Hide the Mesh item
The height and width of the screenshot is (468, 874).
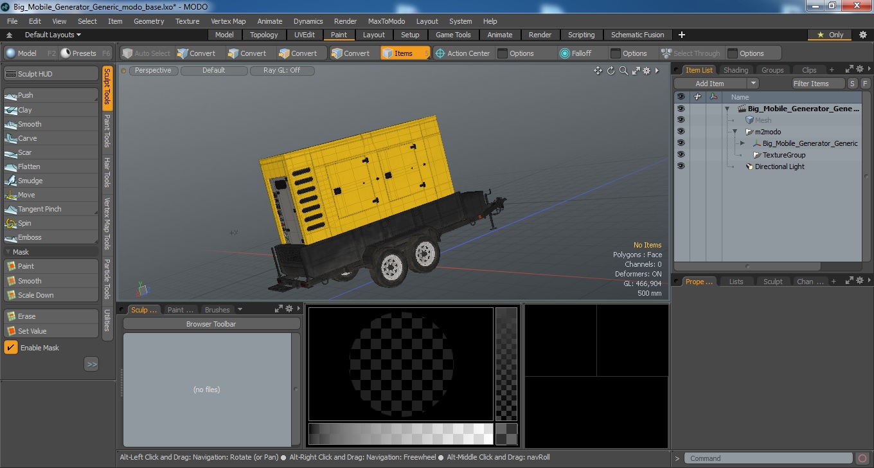point(681,120)
